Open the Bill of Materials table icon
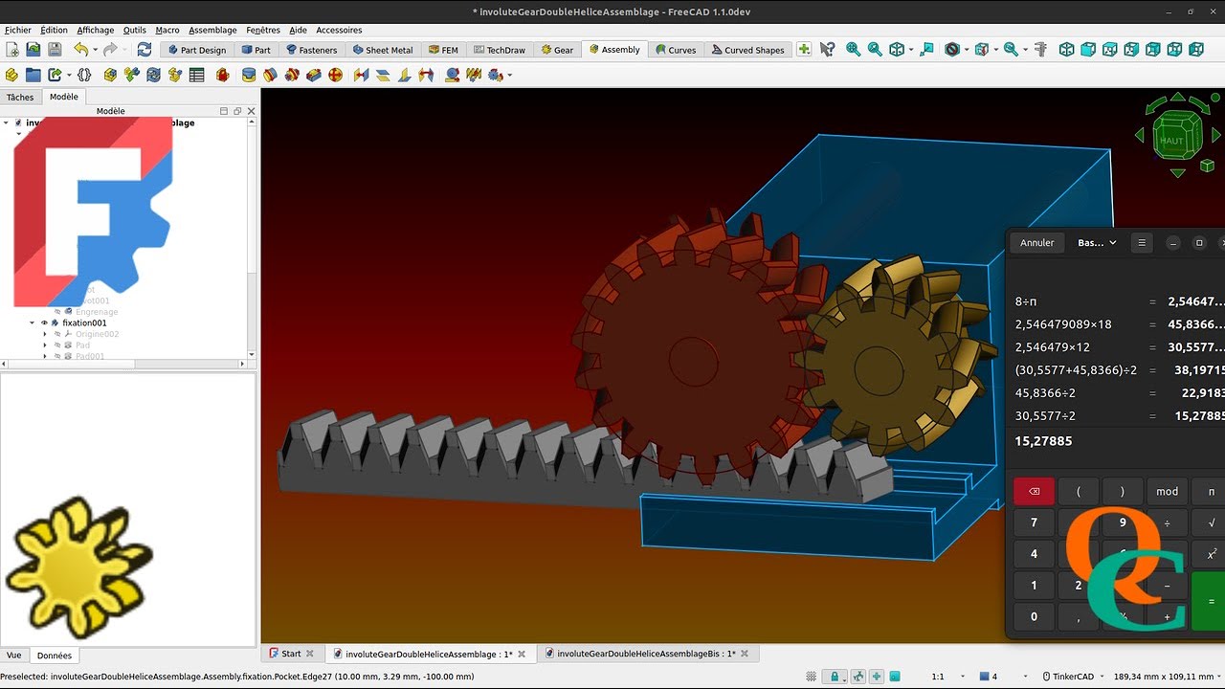Image resolution: width=1225 pixels, height=689 pixels. tap(197, 75)
